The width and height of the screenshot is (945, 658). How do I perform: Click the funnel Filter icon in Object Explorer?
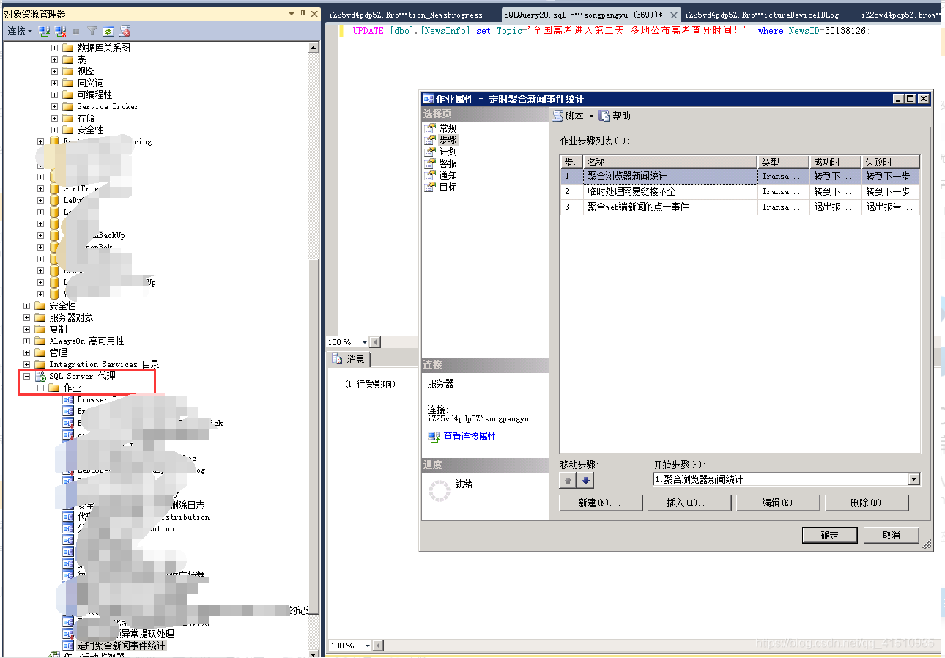(92, 31)
